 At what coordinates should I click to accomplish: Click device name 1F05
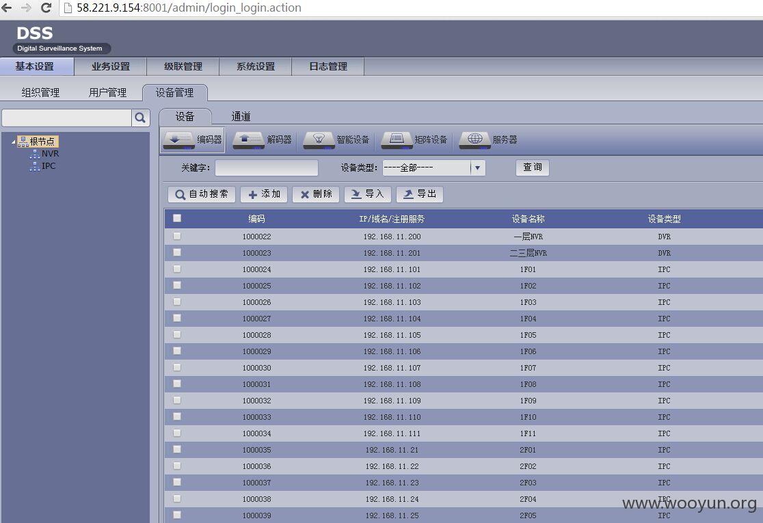pos(528,335)
